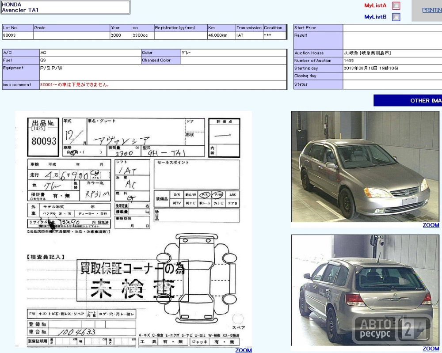Select the engine size 2300cc
Screen dimensions: 442x353
coord(140,35)
